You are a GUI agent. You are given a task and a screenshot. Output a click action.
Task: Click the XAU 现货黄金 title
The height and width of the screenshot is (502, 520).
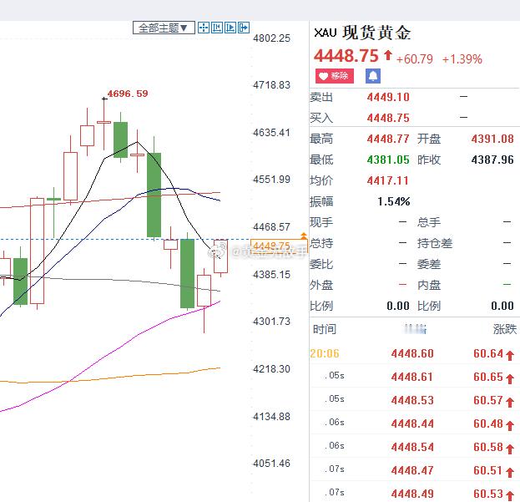click(362, 33)
